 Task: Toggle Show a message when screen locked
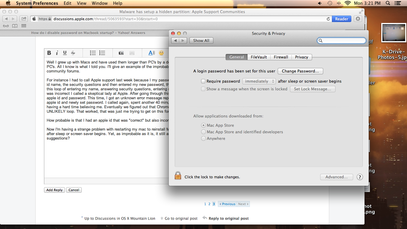[203, 89]
